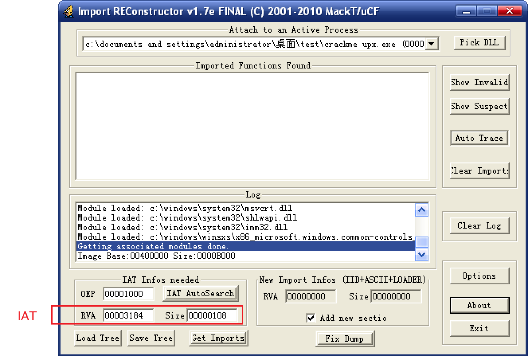Click into the OEP input field

click(x=128, y=294)
